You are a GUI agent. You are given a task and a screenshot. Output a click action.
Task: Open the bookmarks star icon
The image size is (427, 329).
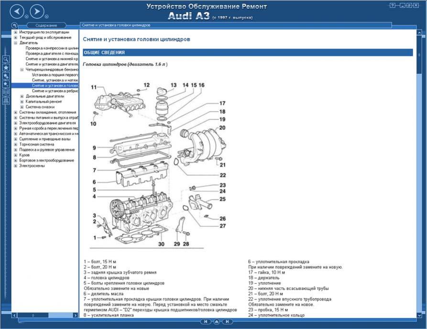[6, 67]
